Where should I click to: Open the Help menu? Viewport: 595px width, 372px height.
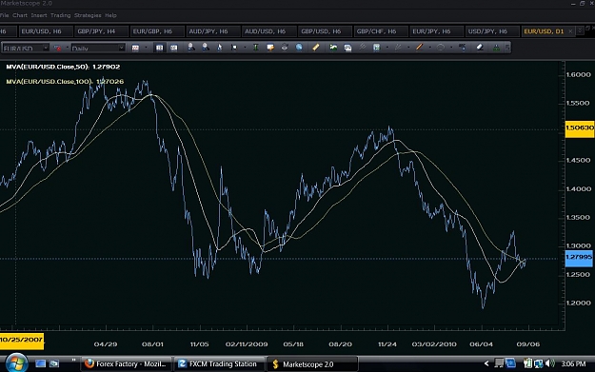(x=110, y=15)
